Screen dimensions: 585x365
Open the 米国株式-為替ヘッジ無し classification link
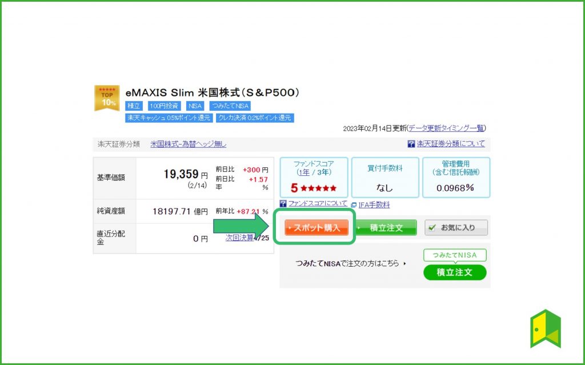[189, 143]
